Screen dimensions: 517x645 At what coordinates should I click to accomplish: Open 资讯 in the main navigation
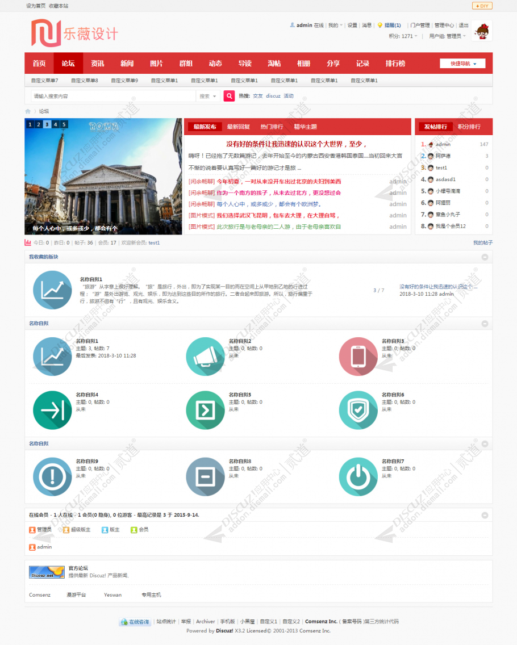[x=98, y=64]
